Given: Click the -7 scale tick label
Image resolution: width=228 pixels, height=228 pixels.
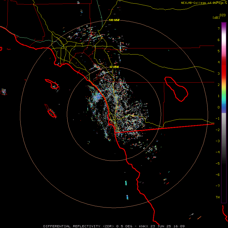Looking at the screenshot, I should point(218,186).
